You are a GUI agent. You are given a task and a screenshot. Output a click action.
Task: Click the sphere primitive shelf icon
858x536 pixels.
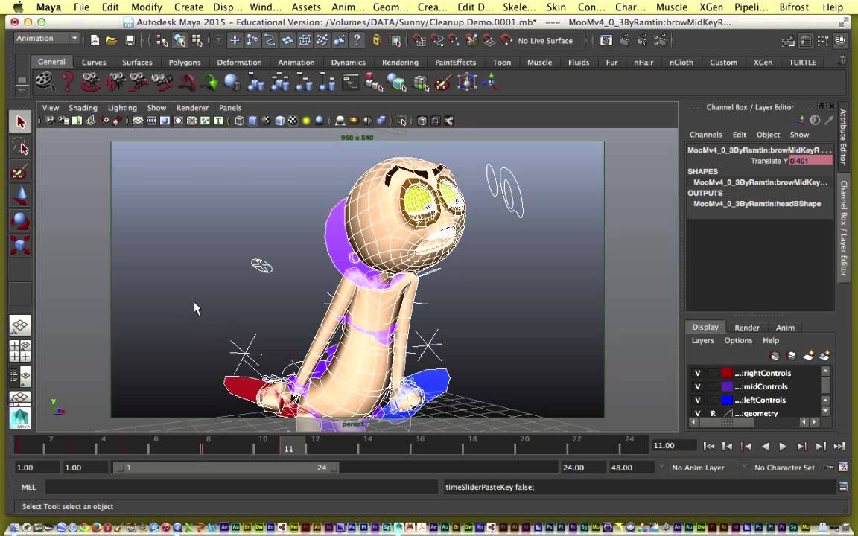tap(232, 82)
